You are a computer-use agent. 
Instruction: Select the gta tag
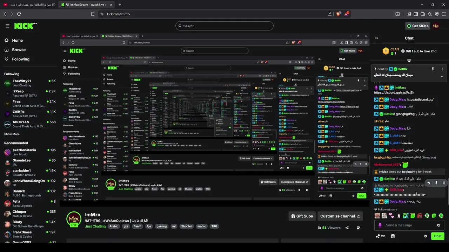pos(126,226)
